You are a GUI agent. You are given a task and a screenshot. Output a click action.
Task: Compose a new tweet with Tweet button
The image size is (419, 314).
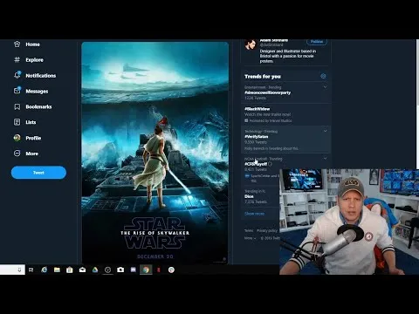click(38, 173)
